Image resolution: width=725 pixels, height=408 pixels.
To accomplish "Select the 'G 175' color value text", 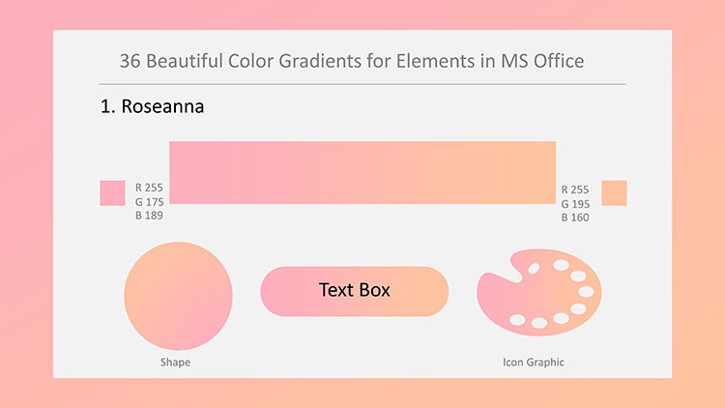I will pos(149,202).
